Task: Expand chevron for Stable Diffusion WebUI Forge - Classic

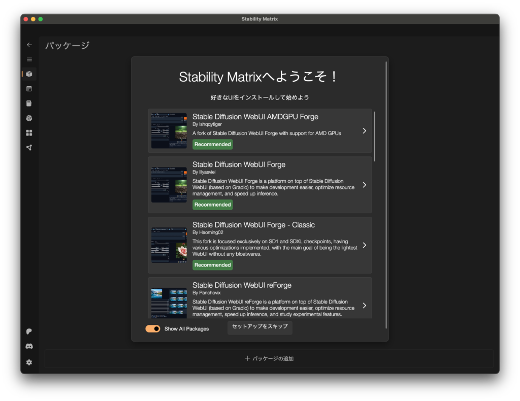Action: [x=364, y=245]
